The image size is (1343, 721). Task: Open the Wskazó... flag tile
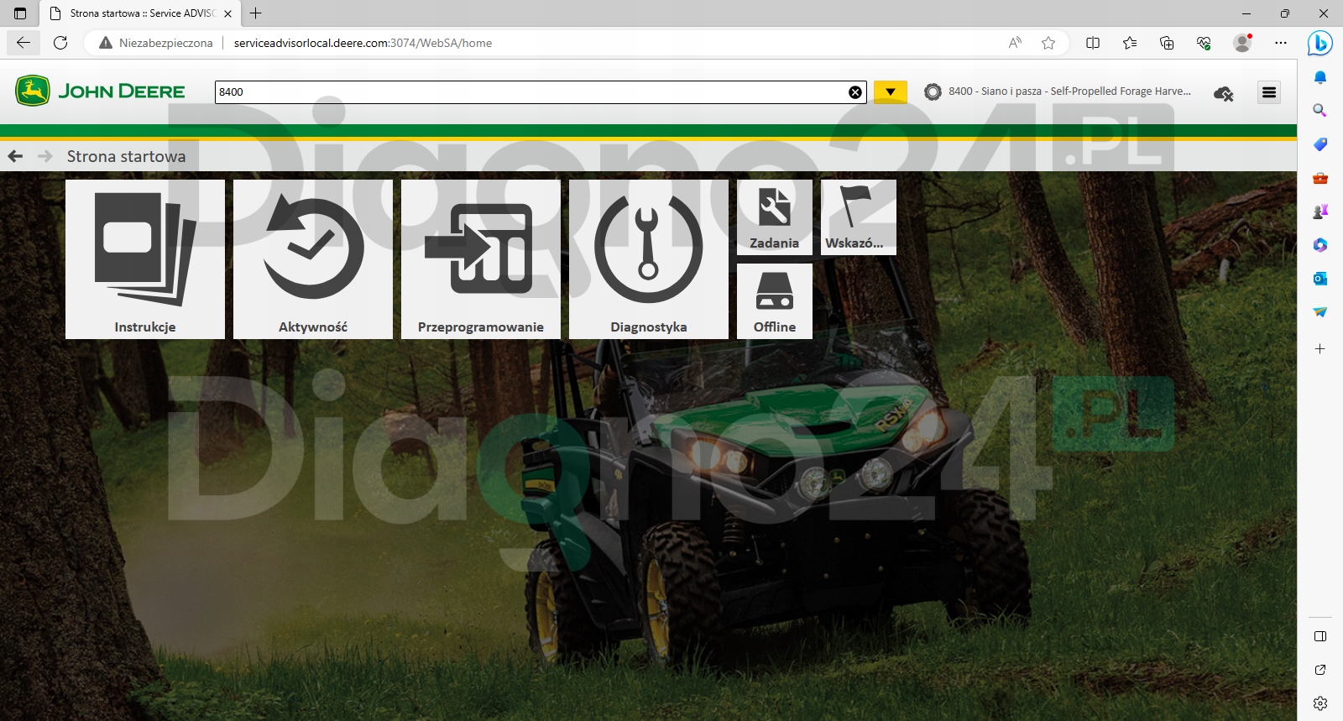pyautogui.click(x=859, y=217)
